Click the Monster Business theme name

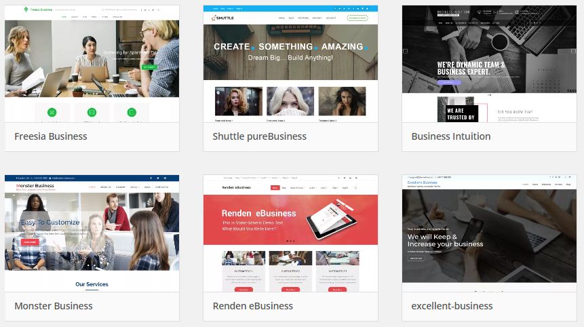[54, 306]
